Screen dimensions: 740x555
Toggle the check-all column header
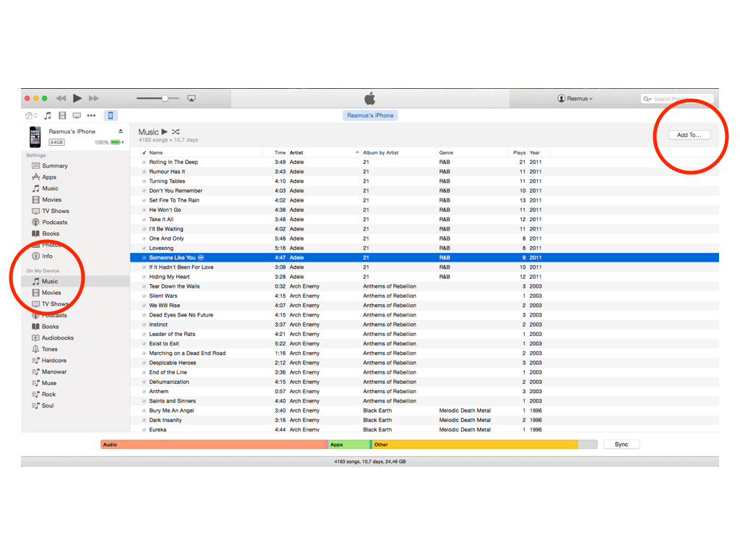pos(144,152)
